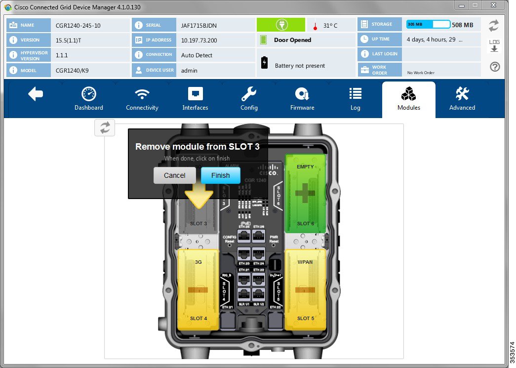This screenshot has height=368, width=516.
Task: Select the green EMPTY module in SLOT 6
Action: [305, 193]
